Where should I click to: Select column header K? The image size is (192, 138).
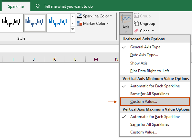(x=55, y=59)
